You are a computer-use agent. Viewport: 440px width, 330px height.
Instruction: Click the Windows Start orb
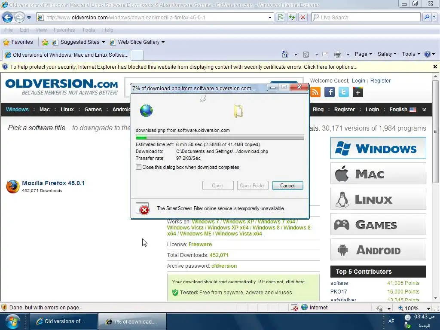[13, 321]
